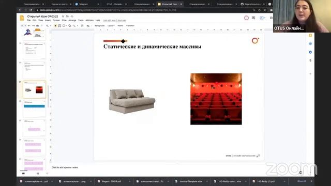This screenshot has height=186, width=331.
Task: Open the Google Slides home logo
Action: [x=22, y=18]
